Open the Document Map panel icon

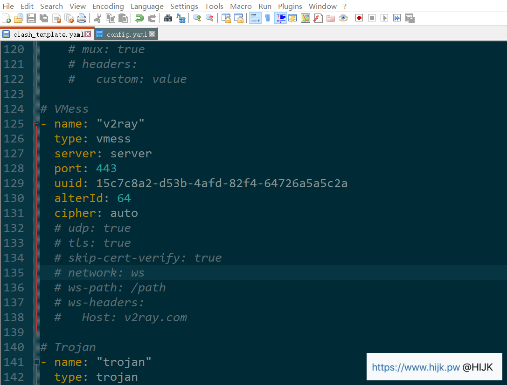pyautogui.click(x=306, y=18)
